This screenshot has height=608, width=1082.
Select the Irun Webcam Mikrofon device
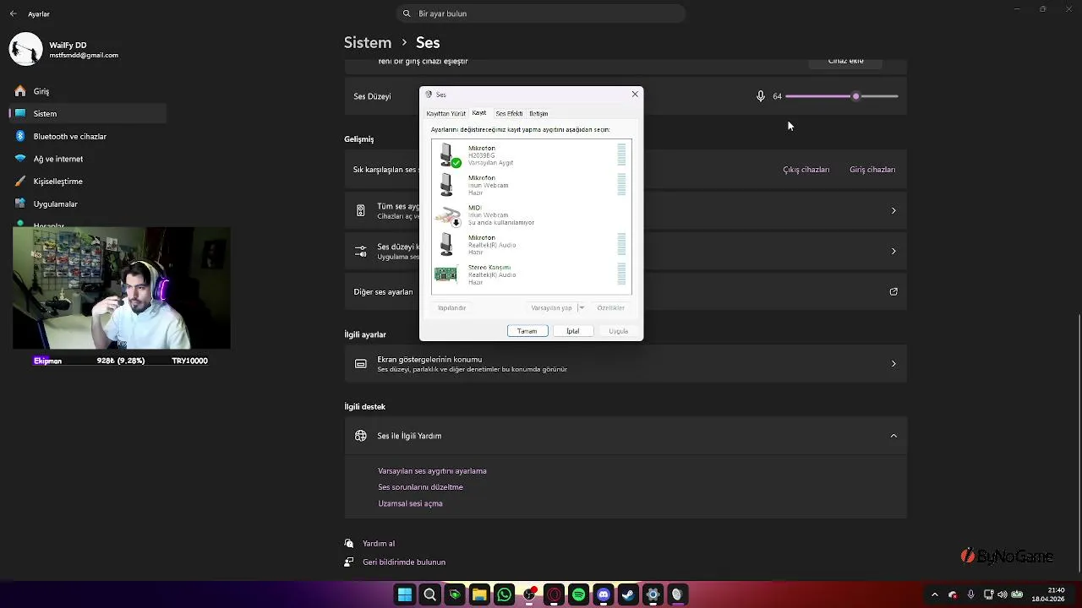click(531, 185)
